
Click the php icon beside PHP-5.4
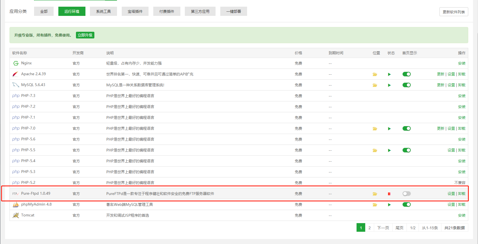[x=16, y=161]
